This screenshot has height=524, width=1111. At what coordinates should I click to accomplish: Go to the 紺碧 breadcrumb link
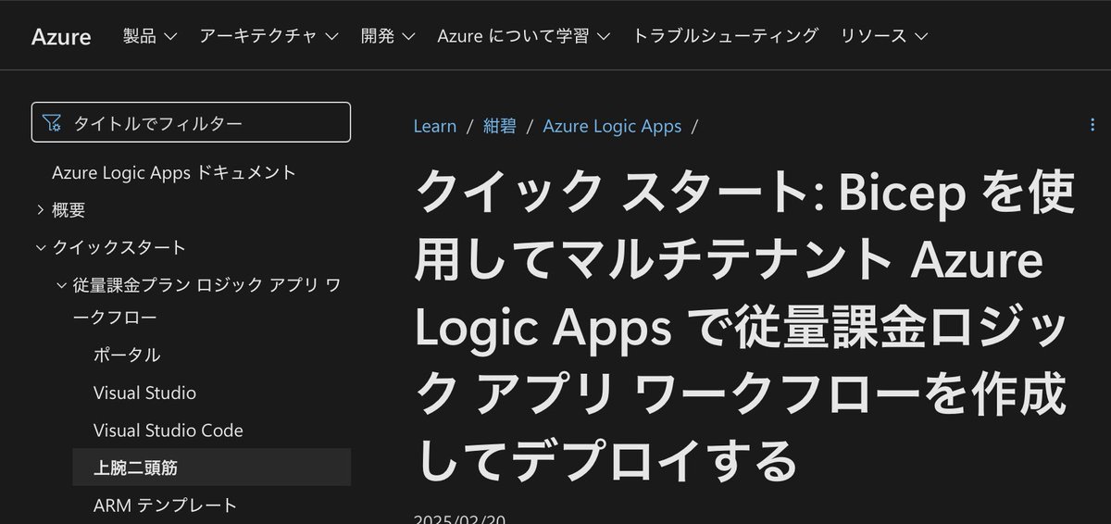click(500, 126)
